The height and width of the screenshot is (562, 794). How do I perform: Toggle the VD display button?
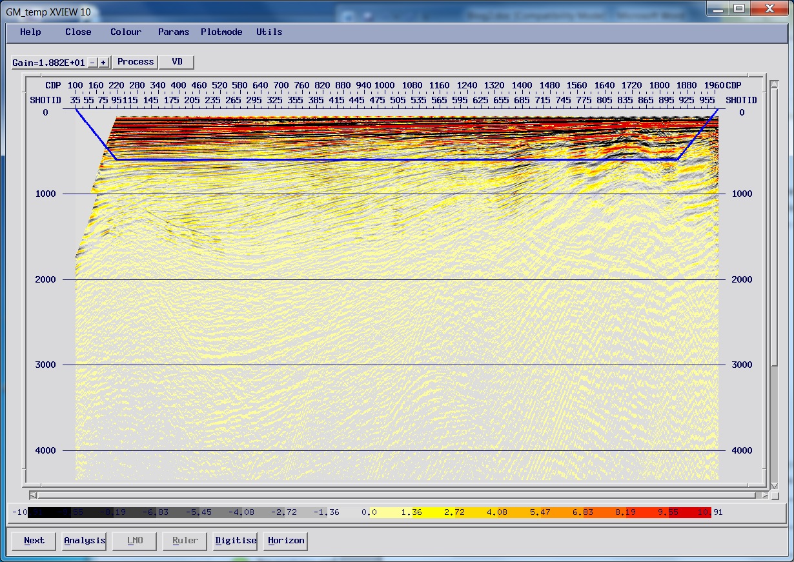click(177, 62)
